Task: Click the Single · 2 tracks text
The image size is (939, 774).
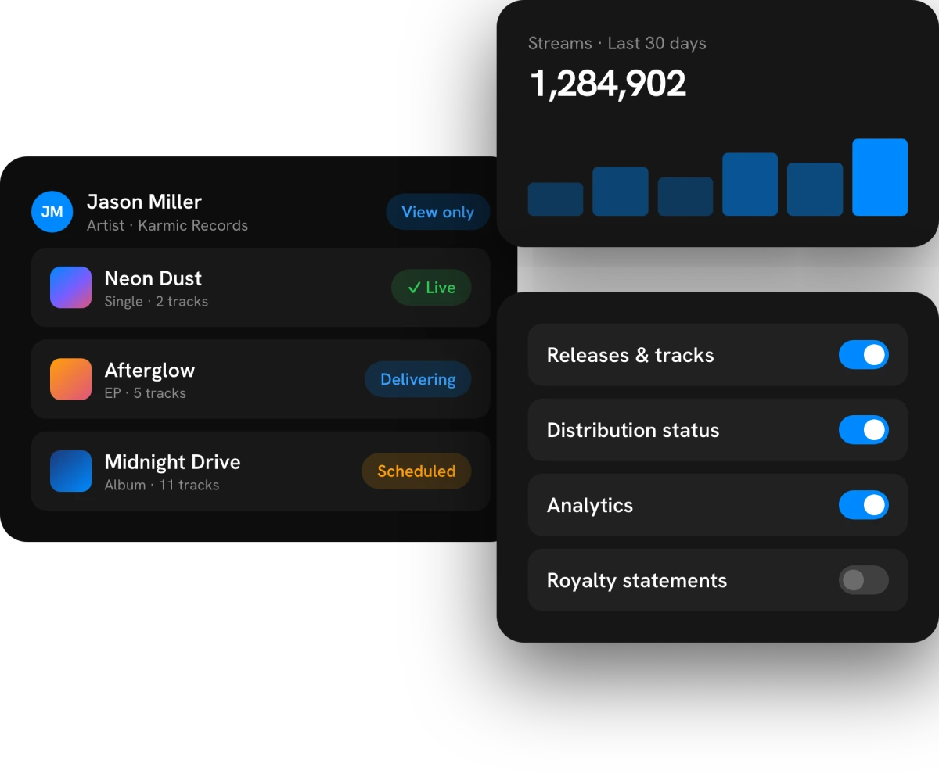Action: tap(156, 302)
